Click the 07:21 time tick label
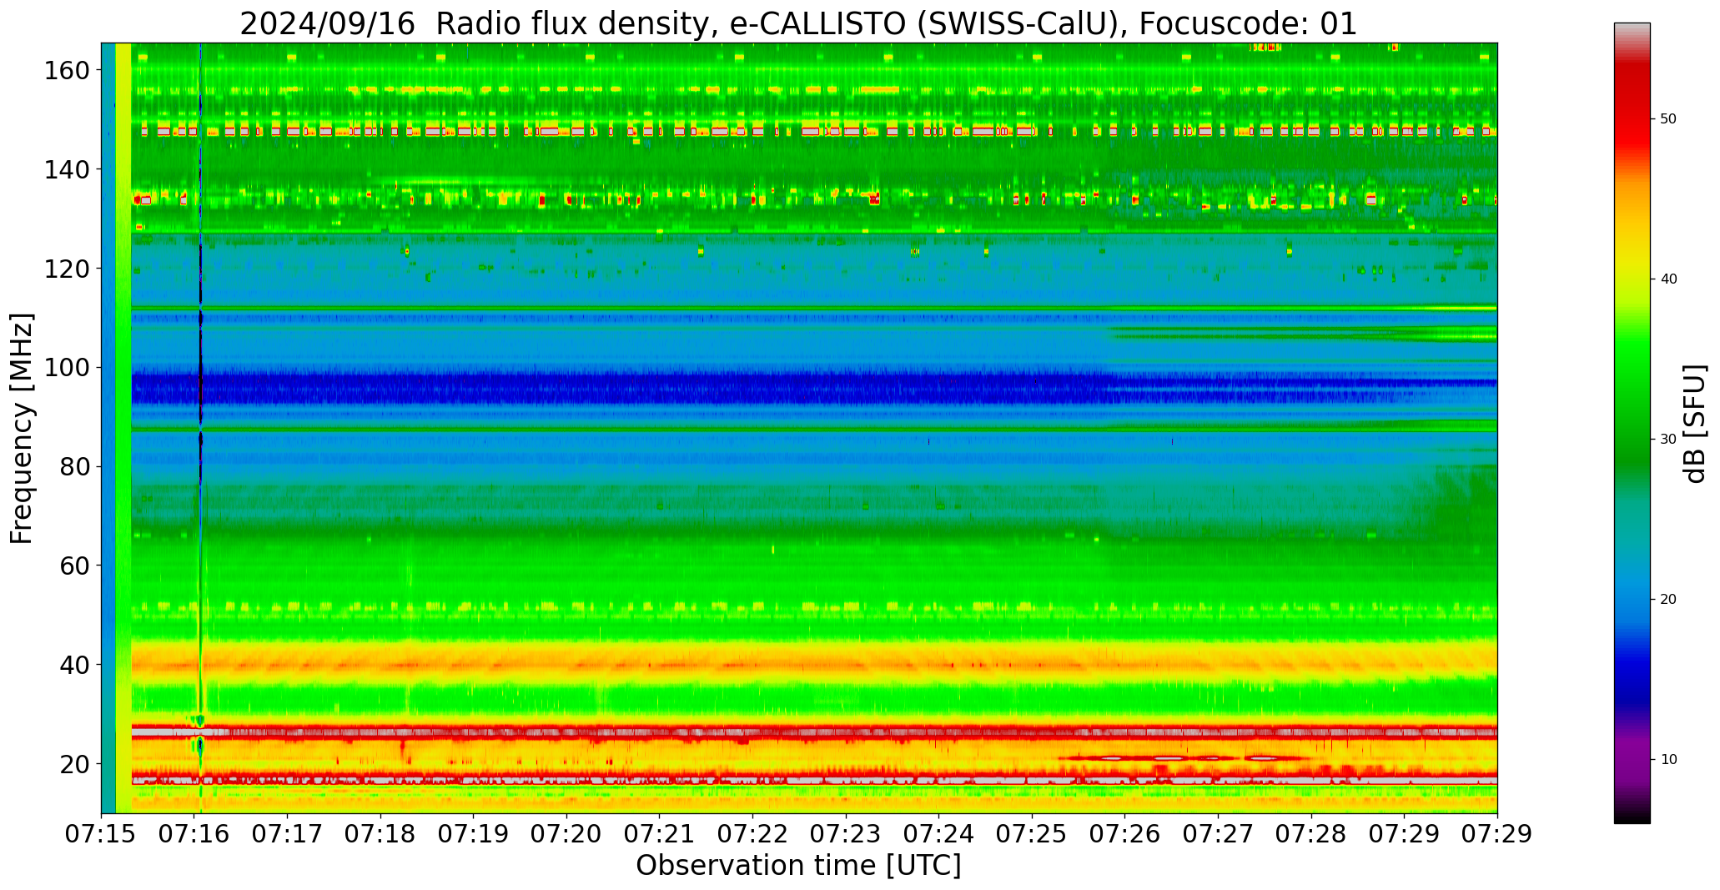 pyautogui.click(x=660, y=834)
